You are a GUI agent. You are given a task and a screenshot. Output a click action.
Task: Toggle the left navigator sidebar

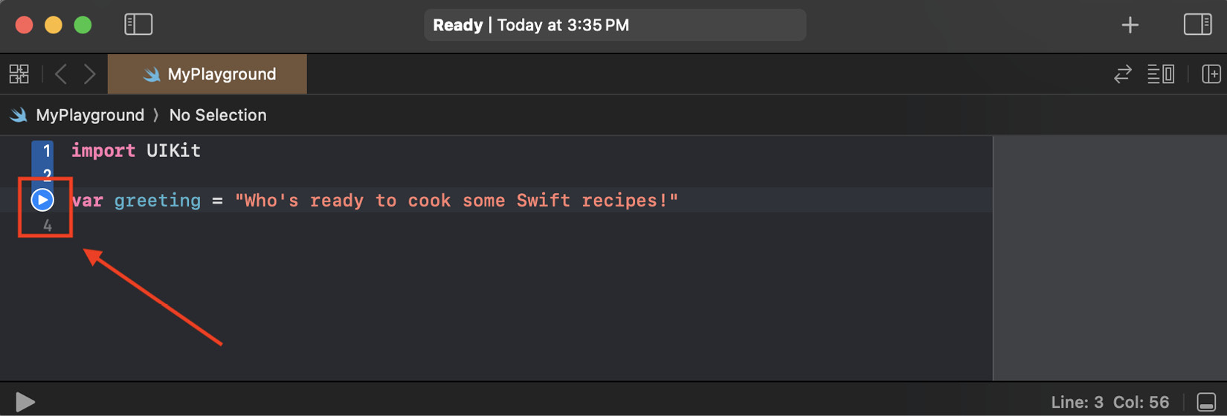coord(138,25)
